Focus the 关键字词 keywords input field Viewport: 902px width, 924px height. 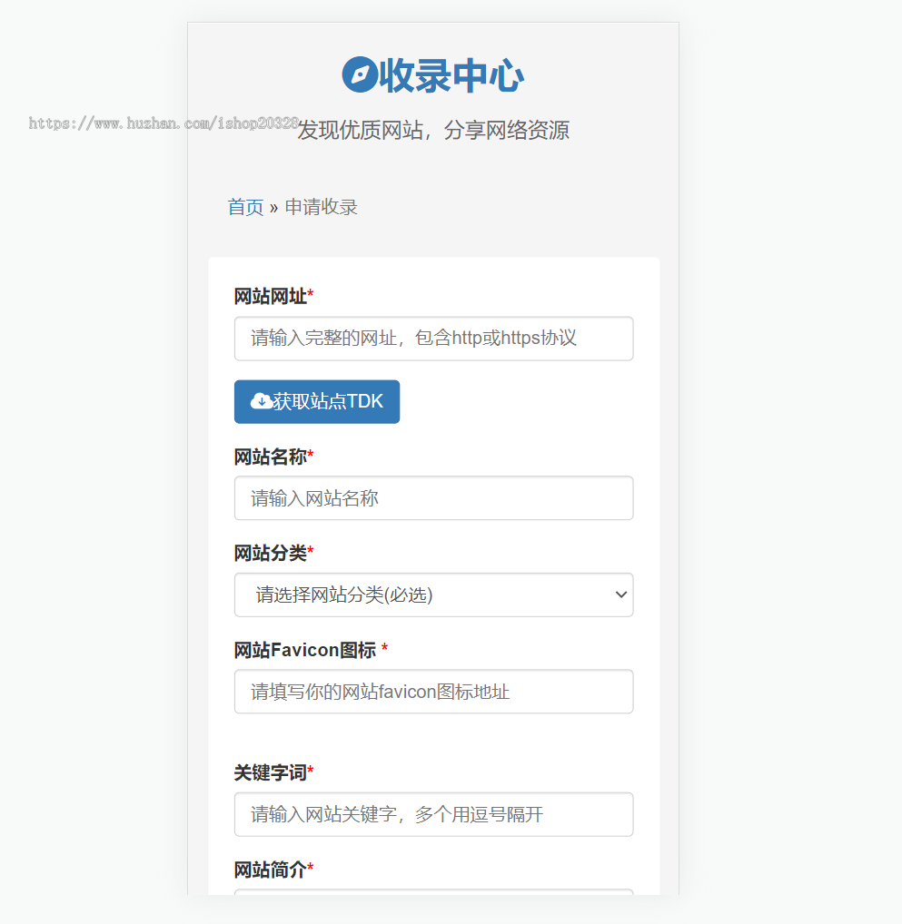point(433,814)
